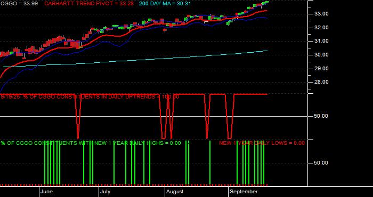This screenshot has height=197, width=373.
Task: Click the 32.00 price axis label
Action: click(321, 28)
